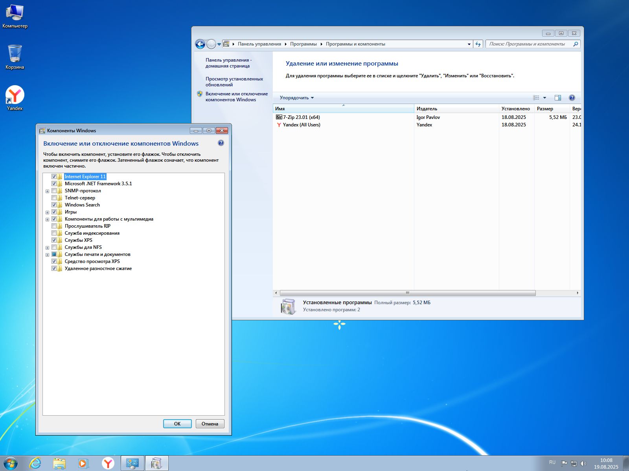Sort by Установлено column header
The height and width of the screenshot is (471, 629).
point(517,109)
